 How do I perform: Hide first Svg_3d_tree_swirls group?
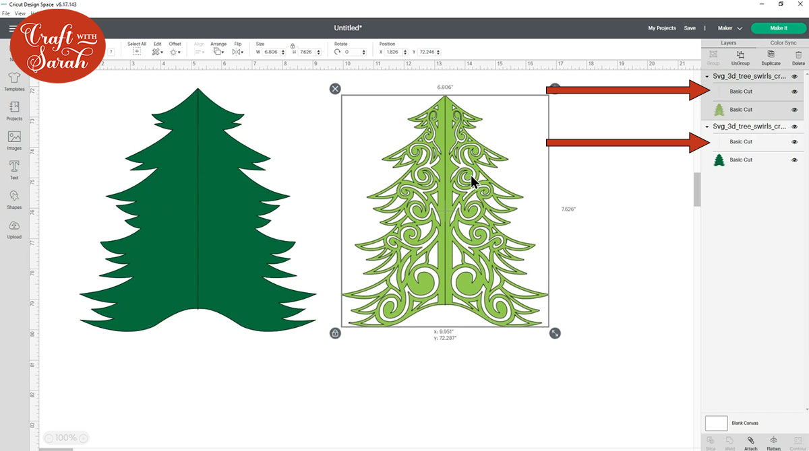click(x=794, y=77)
